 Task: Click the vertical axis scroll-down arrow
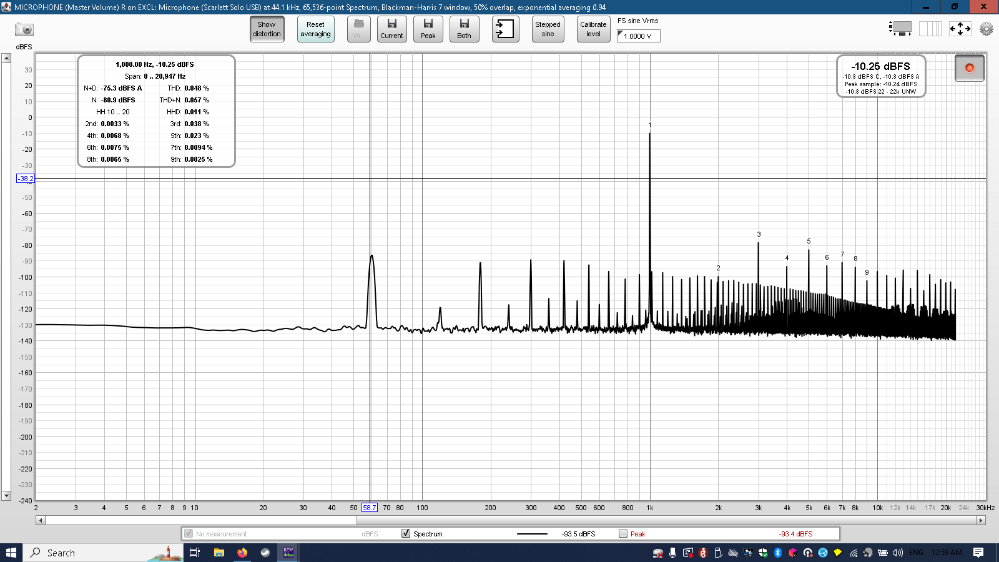[6, 496]
